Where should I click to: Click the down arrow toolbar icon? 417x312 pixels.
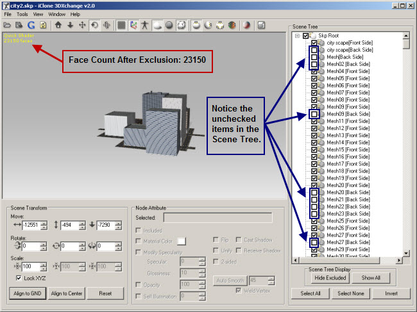point(70,25)
